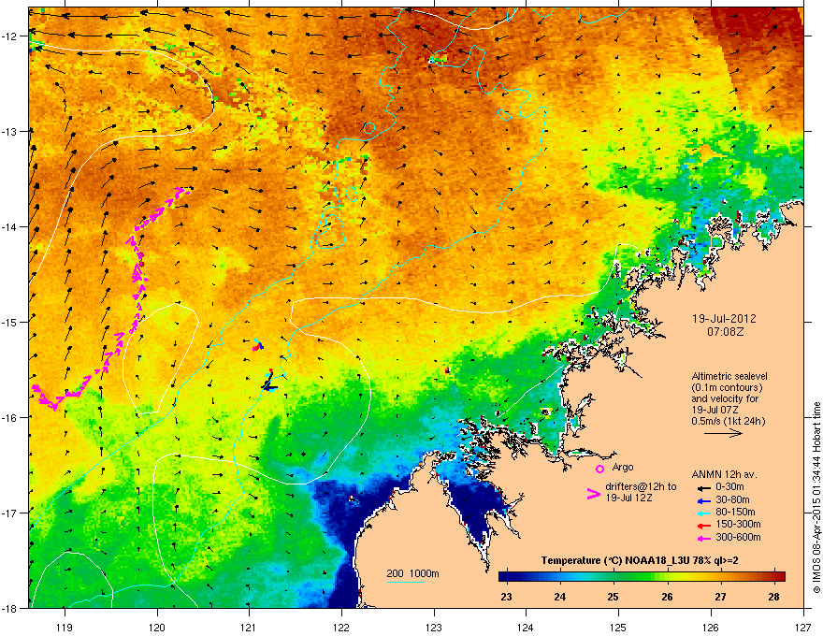Viewport: 823px width, 636px height.
Task: Click the 'Altimetric sealevel' legend text
Action: 729,376
